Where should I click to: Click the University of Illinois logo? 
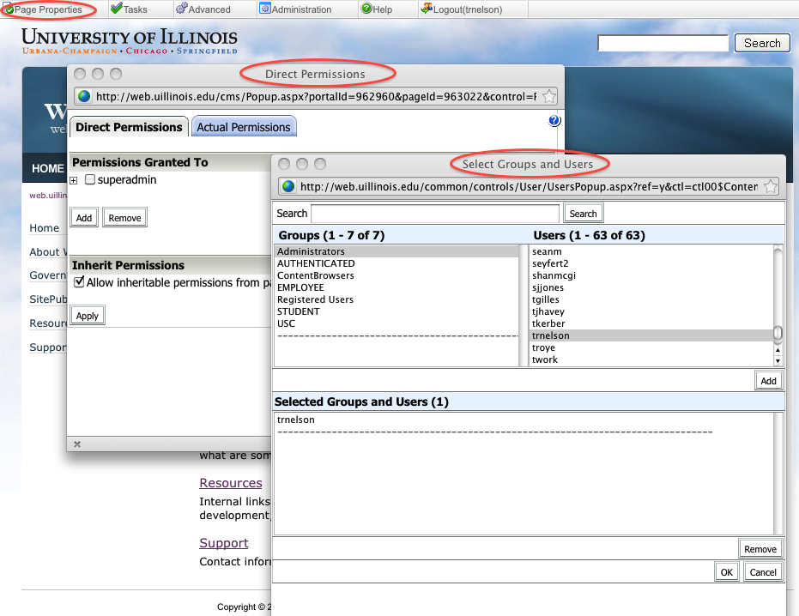(x=130, y=41)
